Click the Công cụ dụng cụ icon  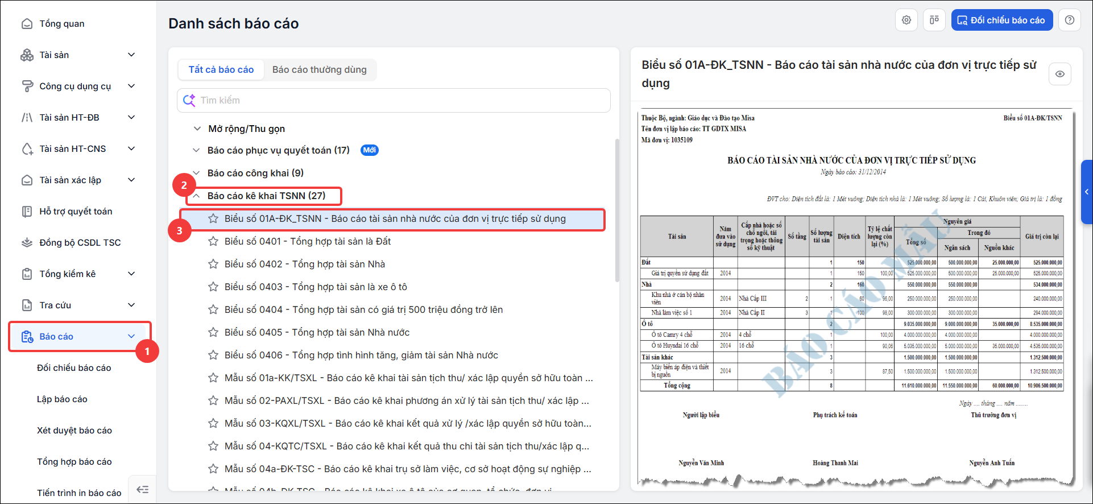click(x=27, y=86)
